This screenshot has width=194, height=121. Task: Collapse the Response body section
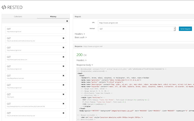85,65
